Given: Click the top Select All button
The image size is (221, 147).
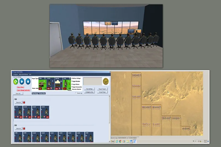Looking at the screenshot, I should click(18, 93).
